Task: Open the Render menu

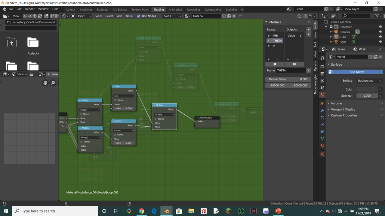Action: coord(30,9)
